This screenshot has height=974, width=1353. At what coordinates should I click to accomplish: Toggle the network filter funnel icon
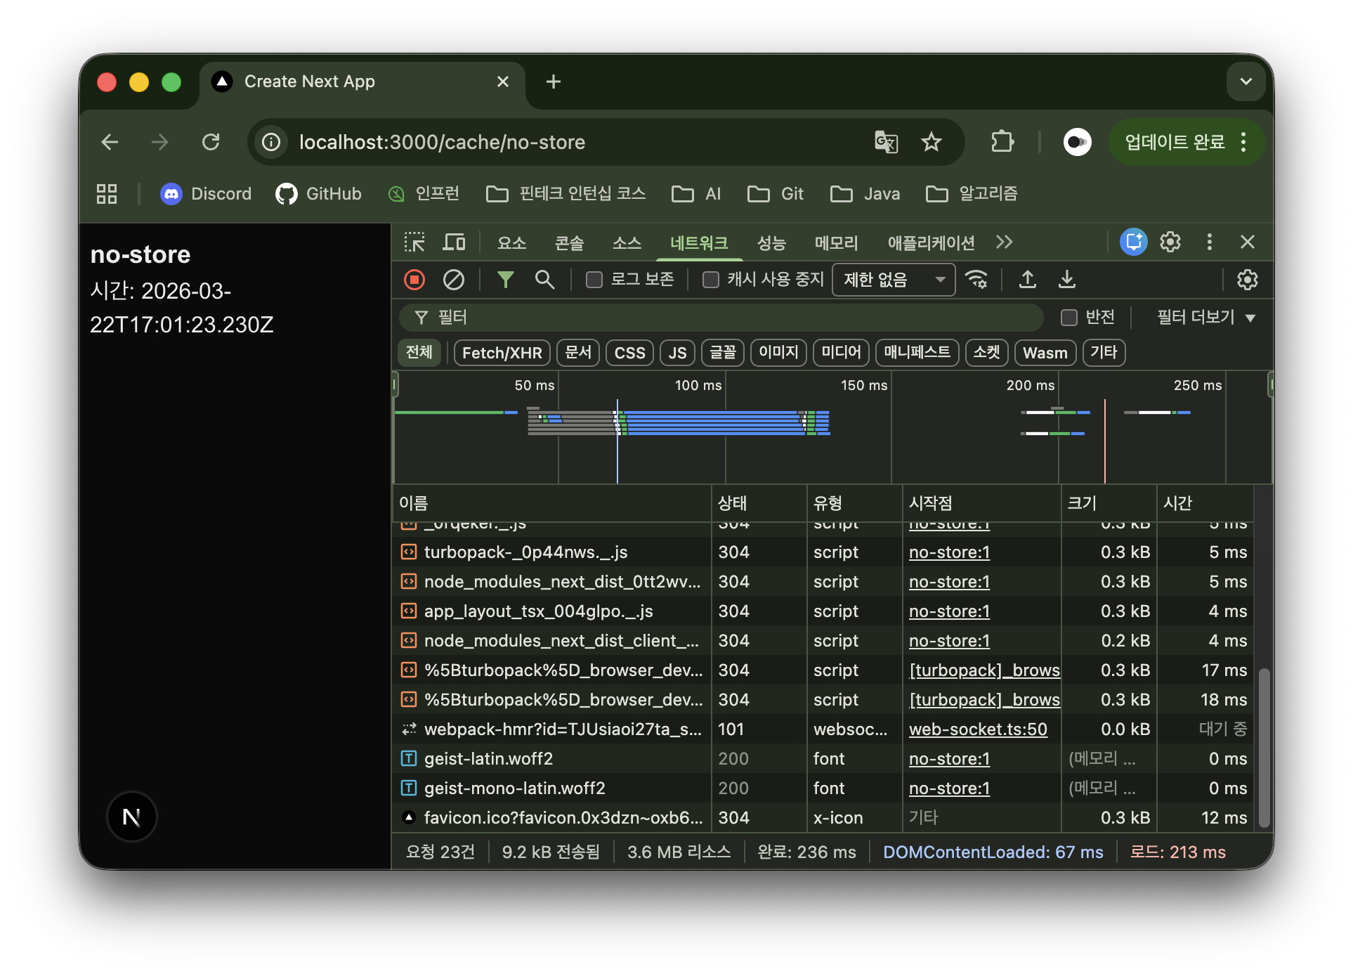505,280
